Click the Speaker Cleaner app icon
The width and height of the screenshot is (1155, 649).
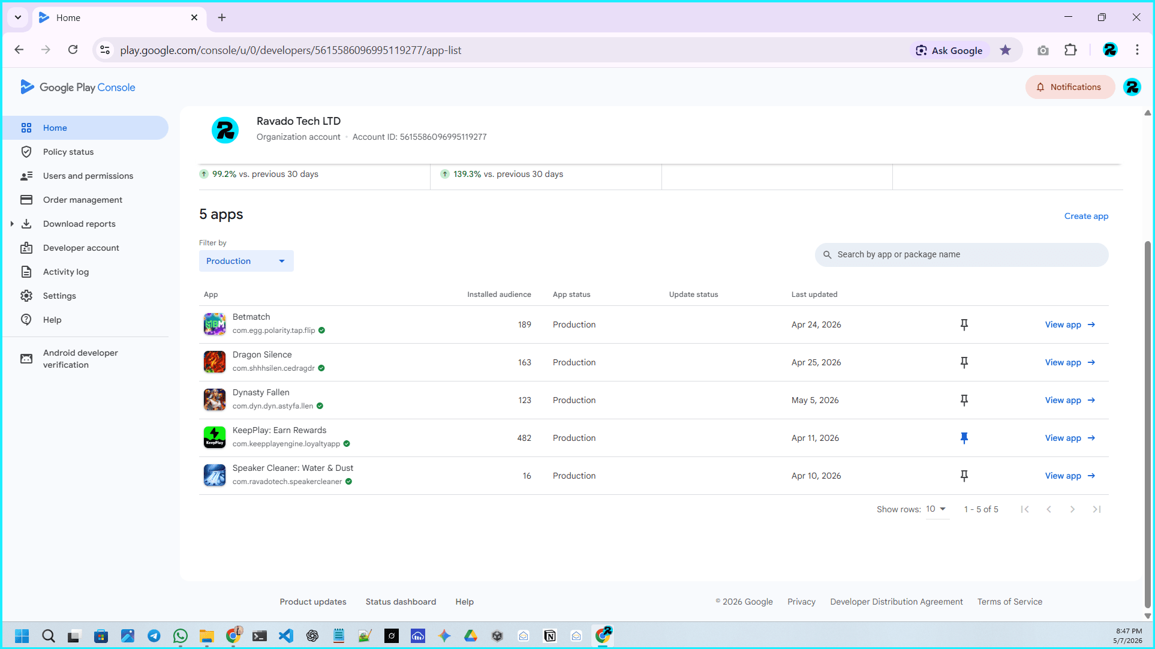pyautogui.click(x=214, y=475)
